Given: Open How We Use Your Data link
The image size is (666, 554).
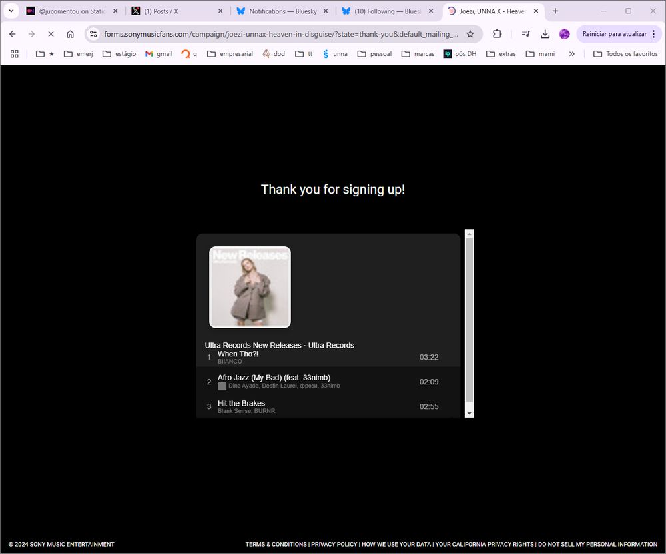Looking at the screenshot, I should pyautogui.click(x=396, y=544).
